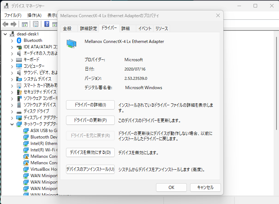The height and width of the screenshot is (204, 279).
Task: Click the date value 2020/07/16
Action: click(x=135, y=69)
